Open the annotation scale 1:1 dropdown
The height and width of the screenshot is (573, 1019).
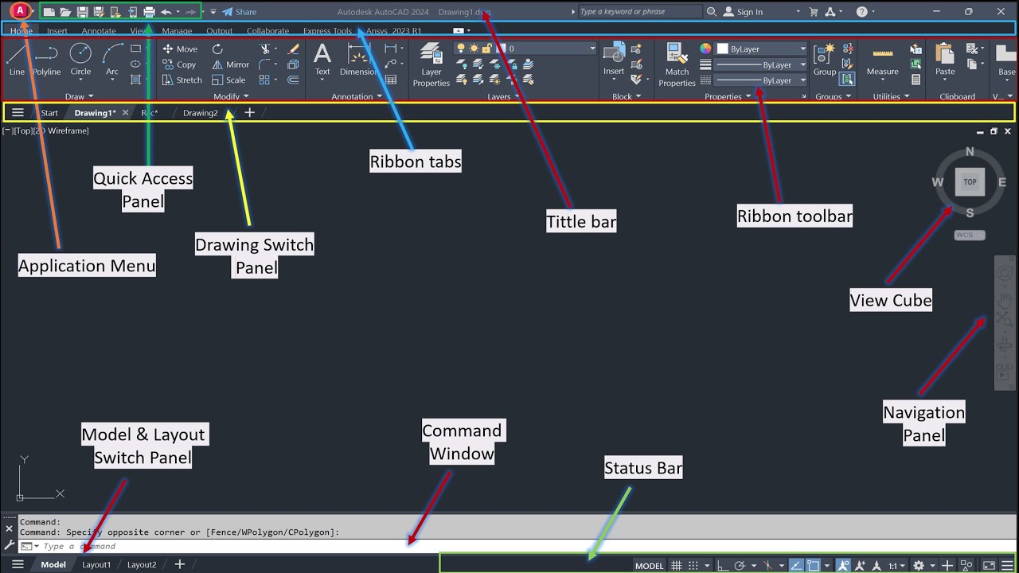pos(896,566)
